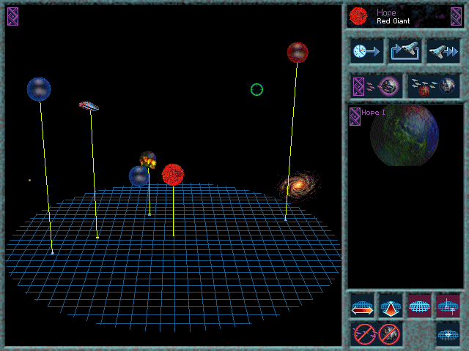Select the blue star at far left

click(x=39, y=89)
